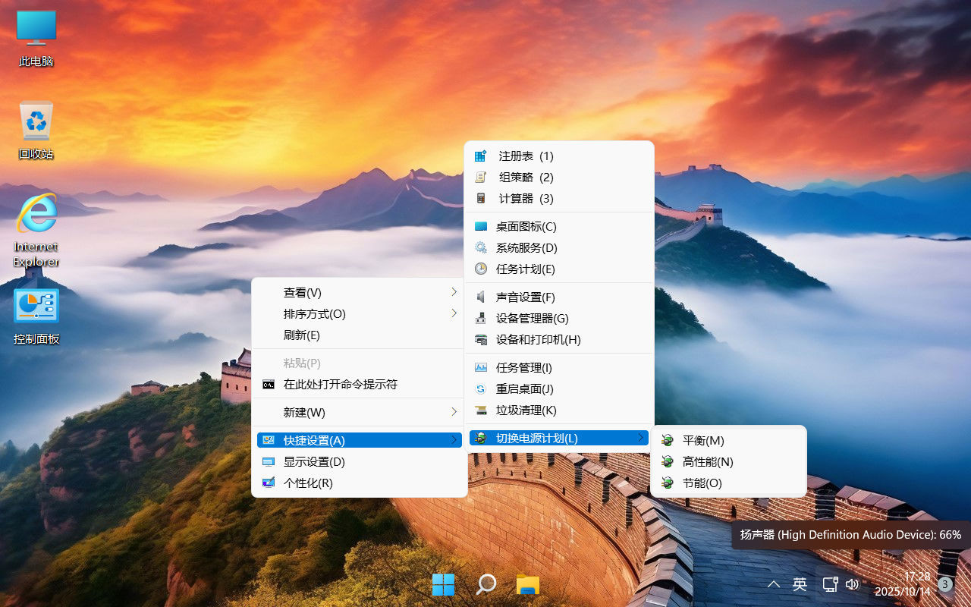Screen dimensions: 971x607
Task: Click the network icon in the system tray
Action: [830, 584]
